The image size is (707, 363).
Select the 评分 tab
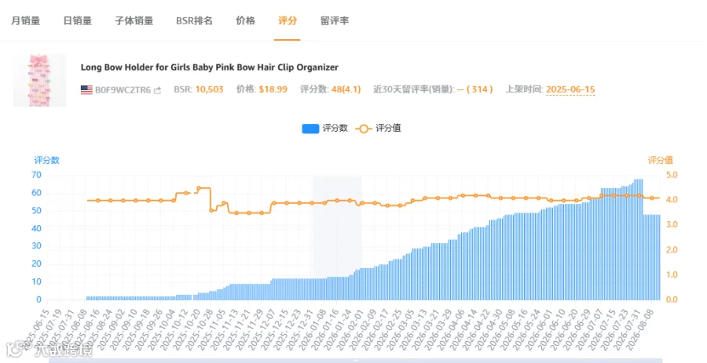288,20
